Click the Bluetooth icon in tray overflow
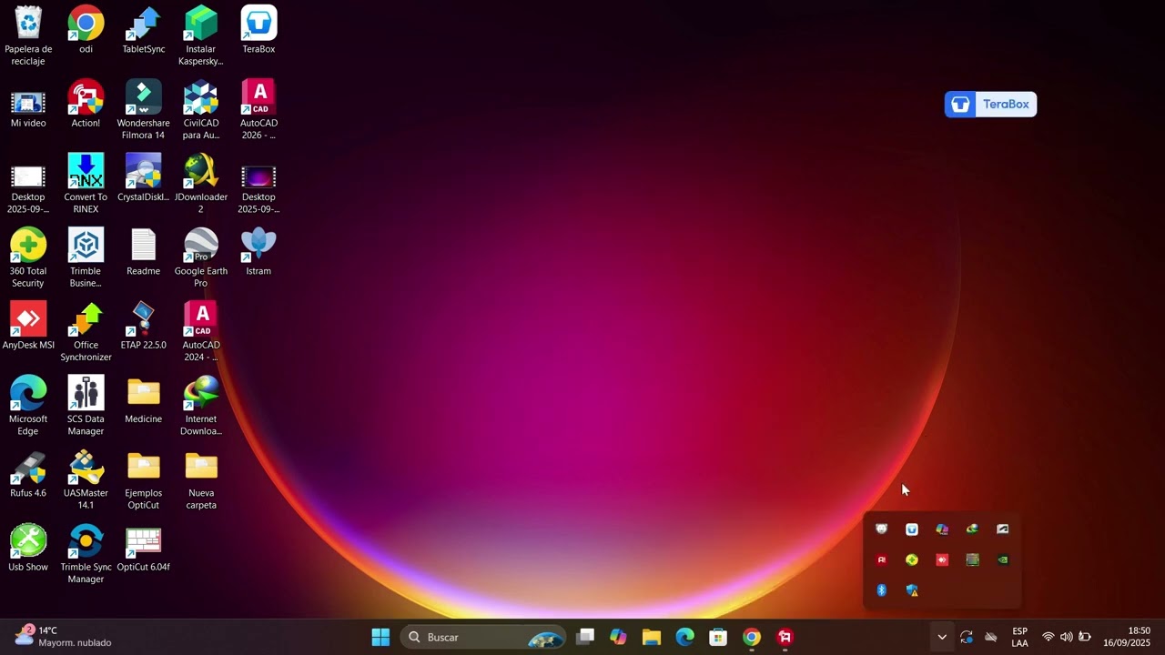 [881, 590]
